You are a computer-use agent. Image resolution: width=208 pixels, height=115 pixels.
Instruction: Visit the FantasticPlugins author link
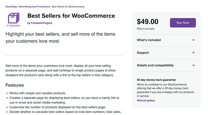click(42, 23)
